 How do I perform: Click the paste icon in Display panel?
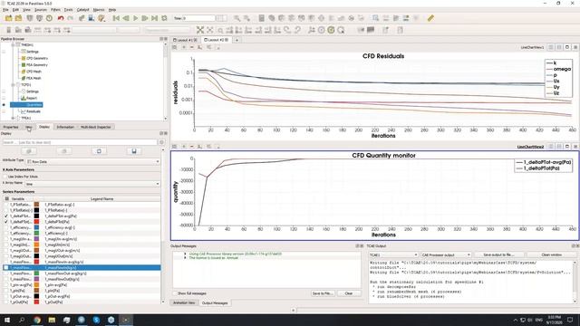(64, 151)
